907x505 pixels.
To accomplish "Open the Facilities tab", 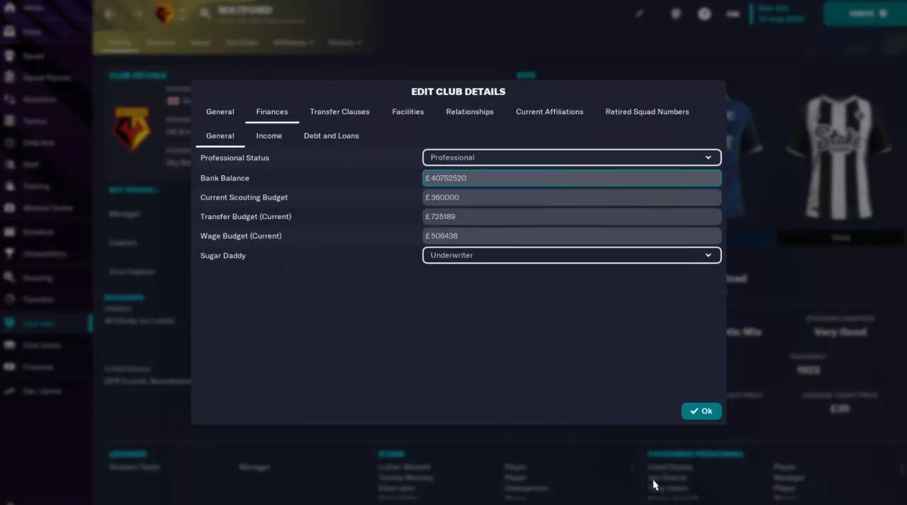I will 407,112.
